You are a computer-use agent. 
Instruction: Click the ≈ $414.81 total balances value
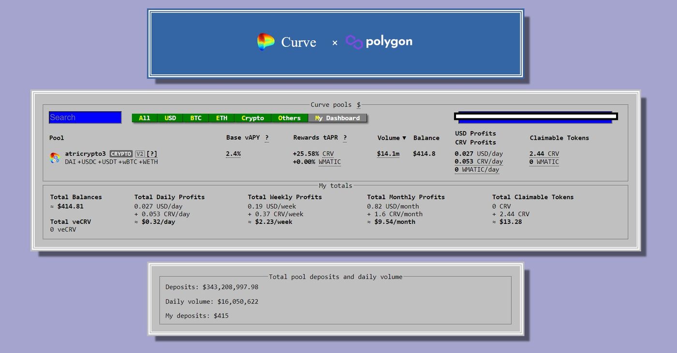(x=67, y=206)
